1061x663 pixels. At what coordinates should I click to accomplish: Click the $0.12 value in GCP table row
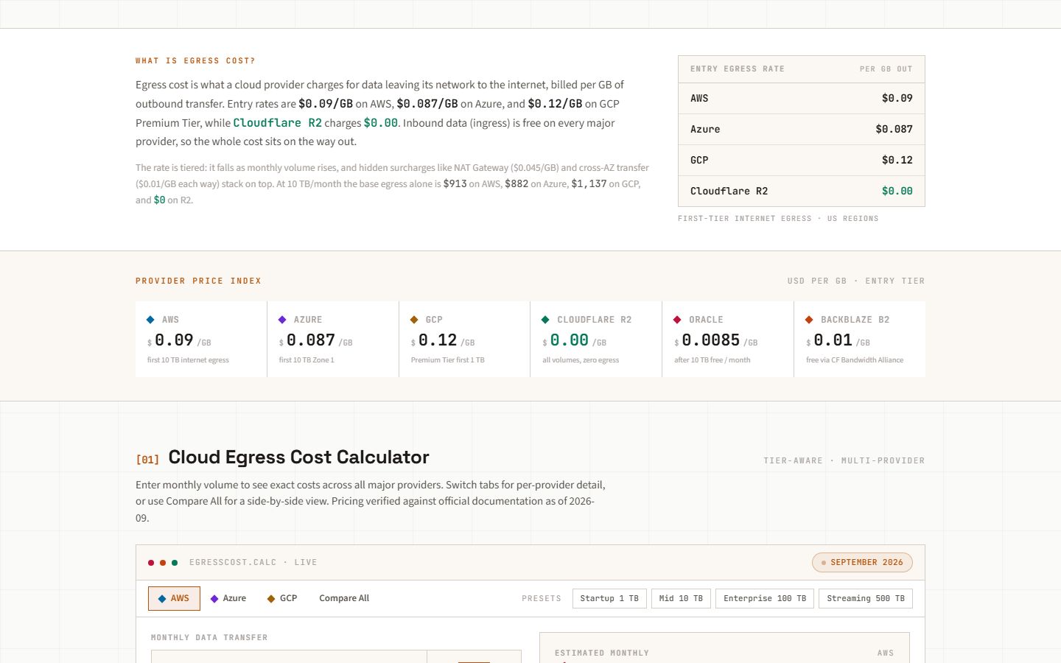click(897, 161)
